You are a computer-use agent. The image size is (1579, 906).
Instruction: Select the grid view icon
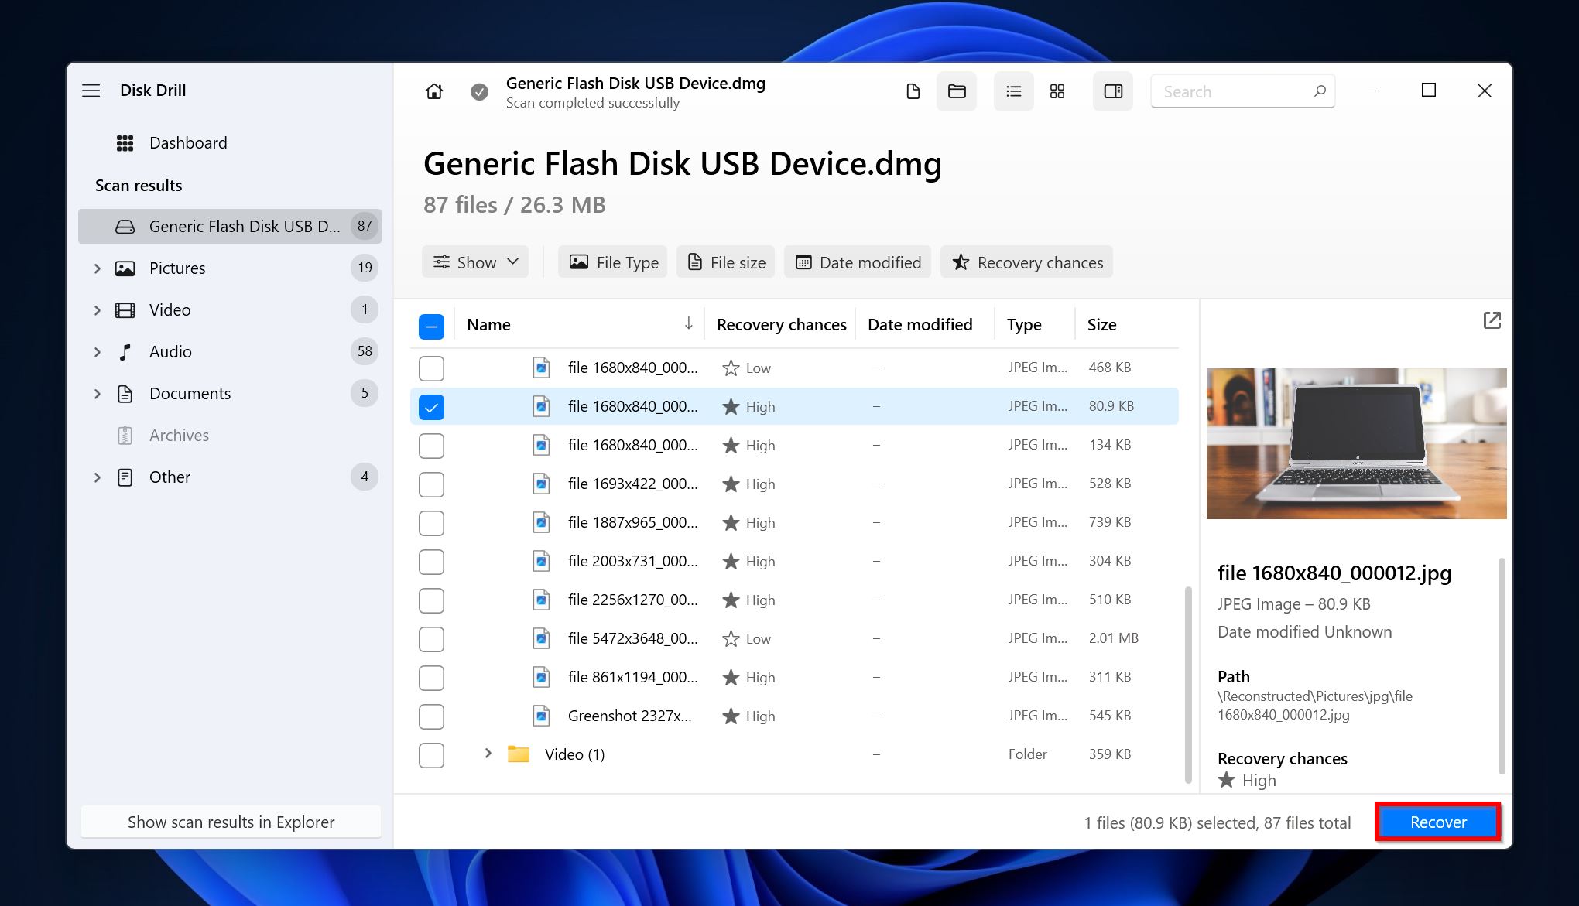pos(1058,91)
